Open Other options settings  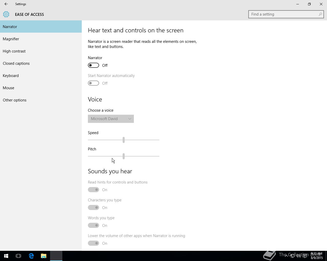click(41, 100)
